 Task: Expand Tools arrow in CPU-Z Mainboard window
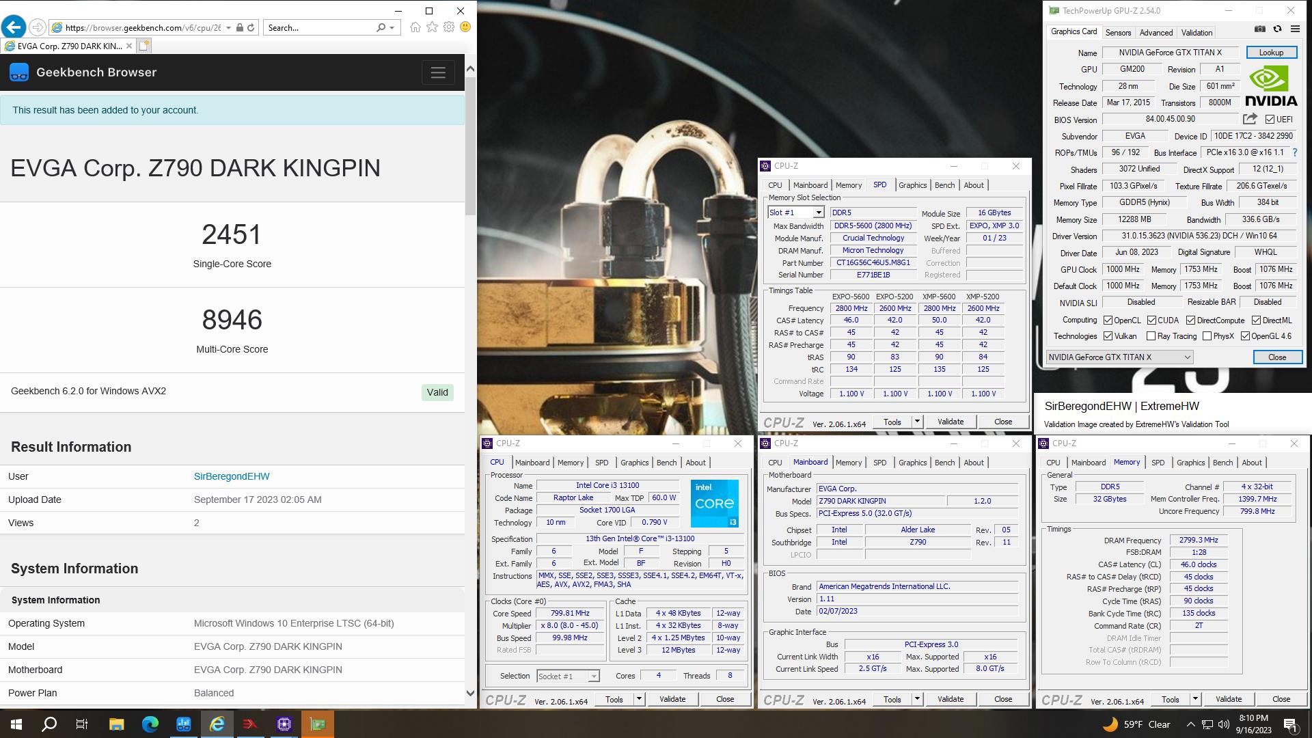coord(917,699)
